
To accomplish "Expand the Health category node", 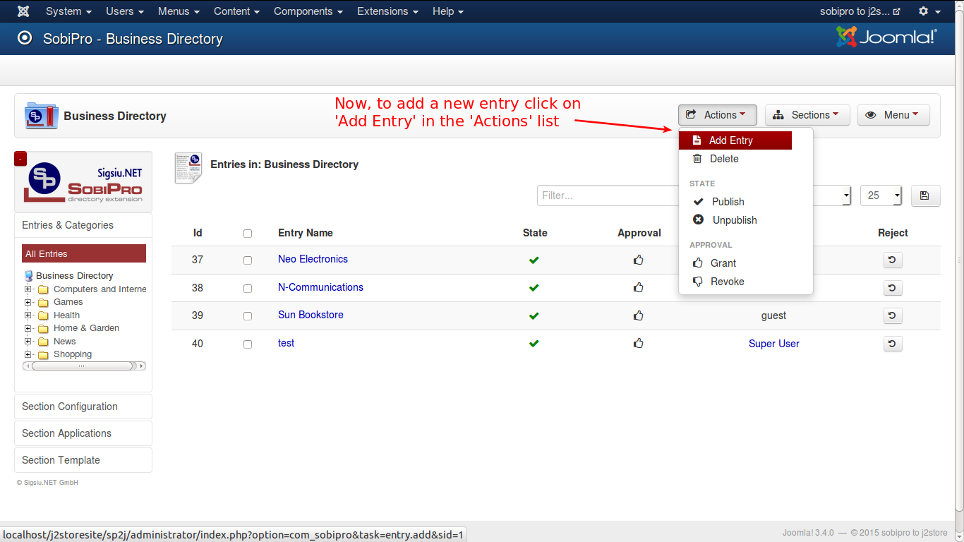I will click(x=28, y=315).
